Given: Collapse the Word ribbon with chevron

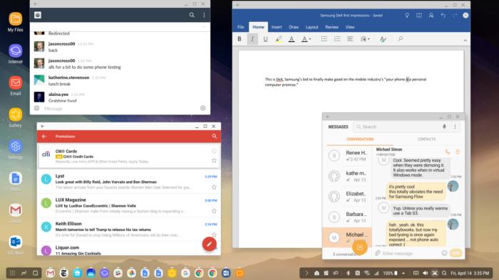Looking at the screenshot, I should 465,41.
